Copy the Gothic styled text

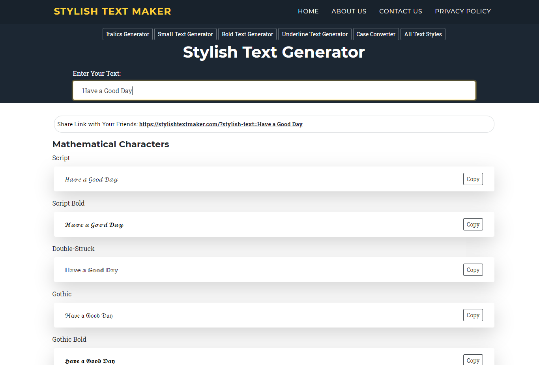[473, 315]
